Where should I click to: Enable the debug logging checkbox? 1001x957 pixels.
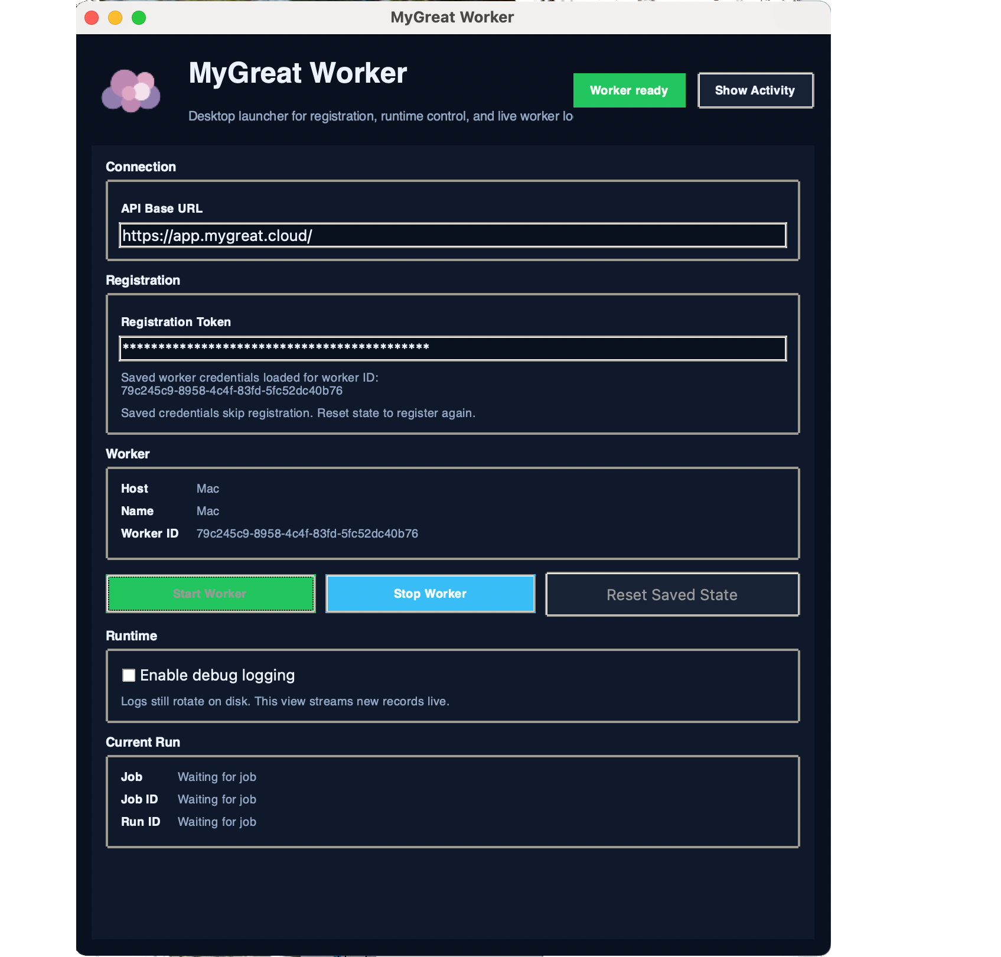[129, 675]
